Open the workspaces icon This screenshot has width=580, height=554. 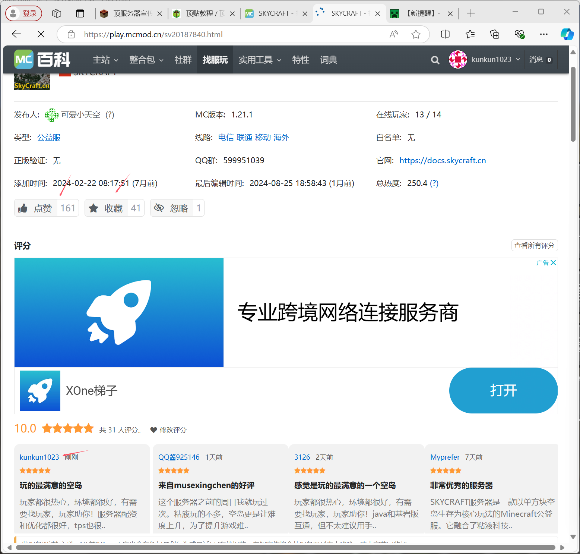57,13
